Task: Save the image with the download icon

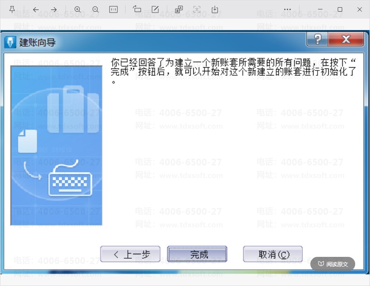Action: pos(215,9)
